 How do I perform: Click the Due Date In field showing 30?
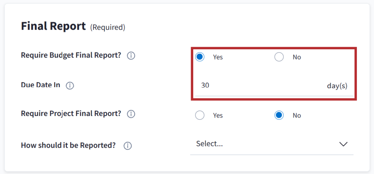point(256,86)
